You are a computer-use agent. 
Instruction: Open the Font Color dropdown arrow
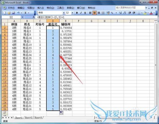coord(154,13)
